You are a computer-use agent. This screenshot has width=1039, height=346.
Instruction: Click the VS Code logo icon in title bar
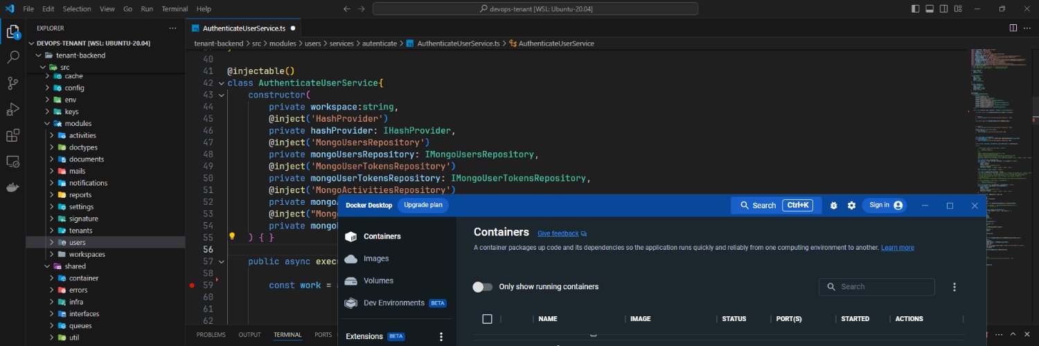click(x=10, y=9)
